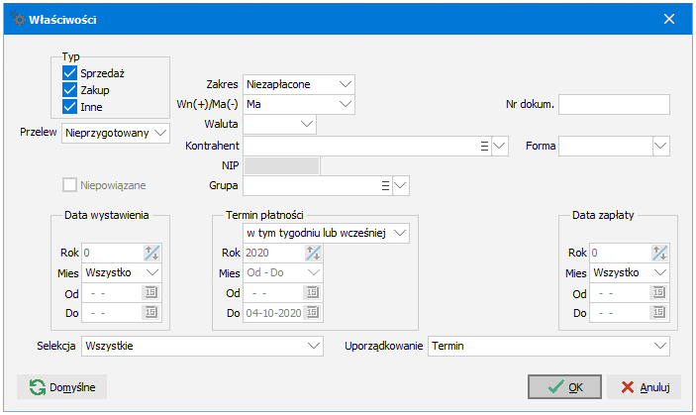Open Kontrahent list picker icon

pos(484,146)
